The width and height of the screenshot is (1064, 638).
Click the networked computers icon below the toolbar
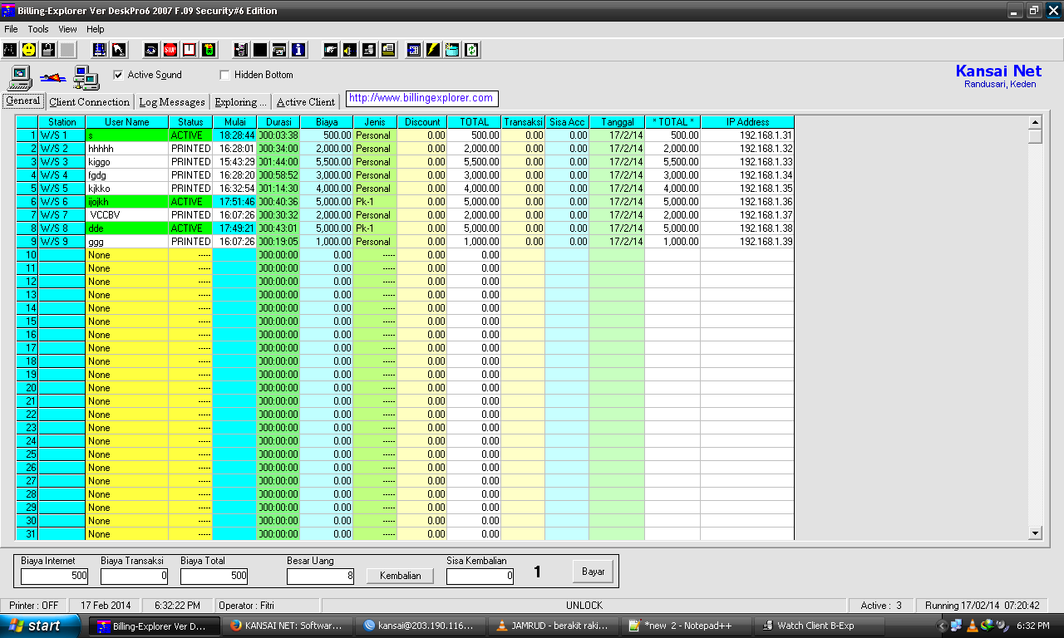(86, 77)
